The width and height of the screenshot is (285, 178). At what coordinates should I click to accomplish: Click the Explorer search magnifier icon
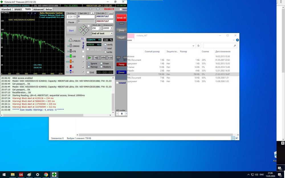pyautogui.click(x=235, y=46)
